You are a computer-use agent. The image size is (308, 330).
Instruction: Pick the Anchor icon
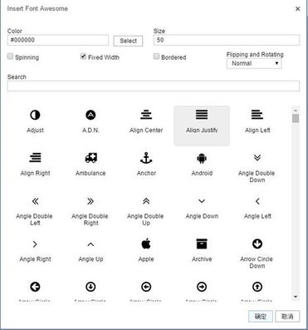(x=146, y=158)
